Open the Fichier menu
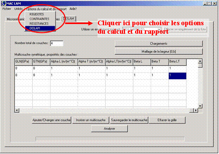This screenshot has width=219, height=154. [x=7, y=9]
